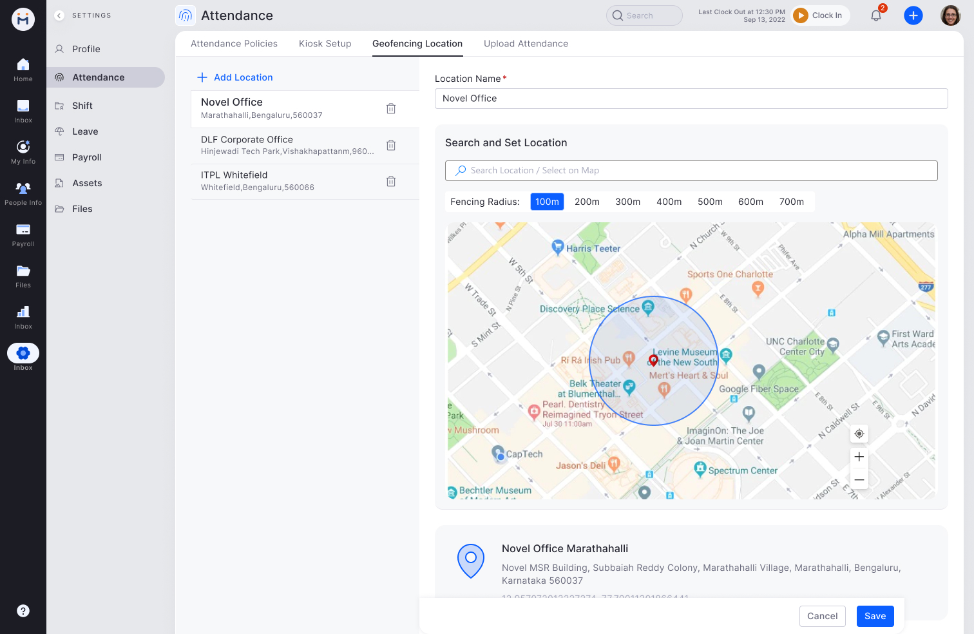Screen dimensions: 974x634
Task: Select the 300m fencing radius
Action: (x=627, y=202)
